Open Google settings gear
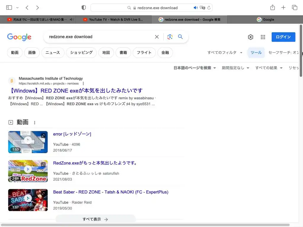 (x=251, y=37)
